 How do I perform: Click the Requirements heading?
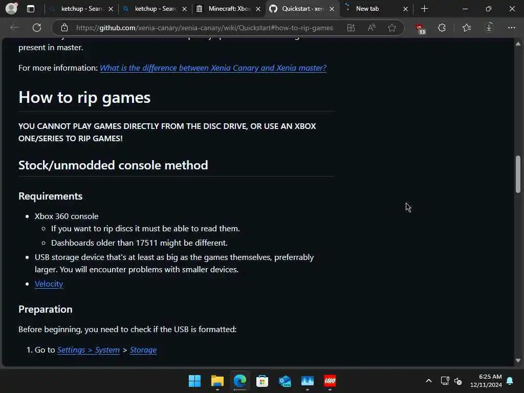click(x=51, y=196)
